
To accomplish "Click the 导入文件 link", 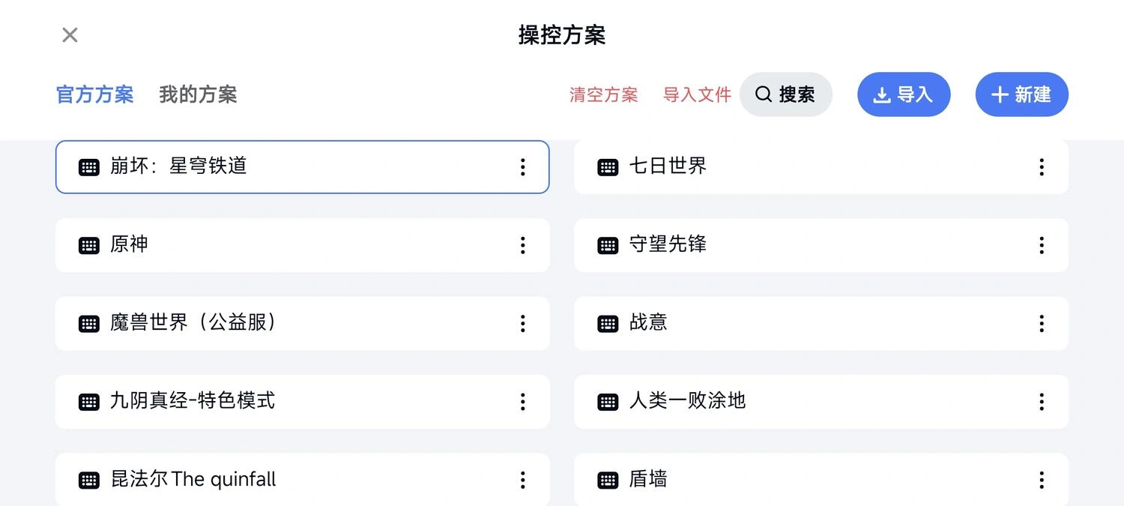I will tap(697, 94).
